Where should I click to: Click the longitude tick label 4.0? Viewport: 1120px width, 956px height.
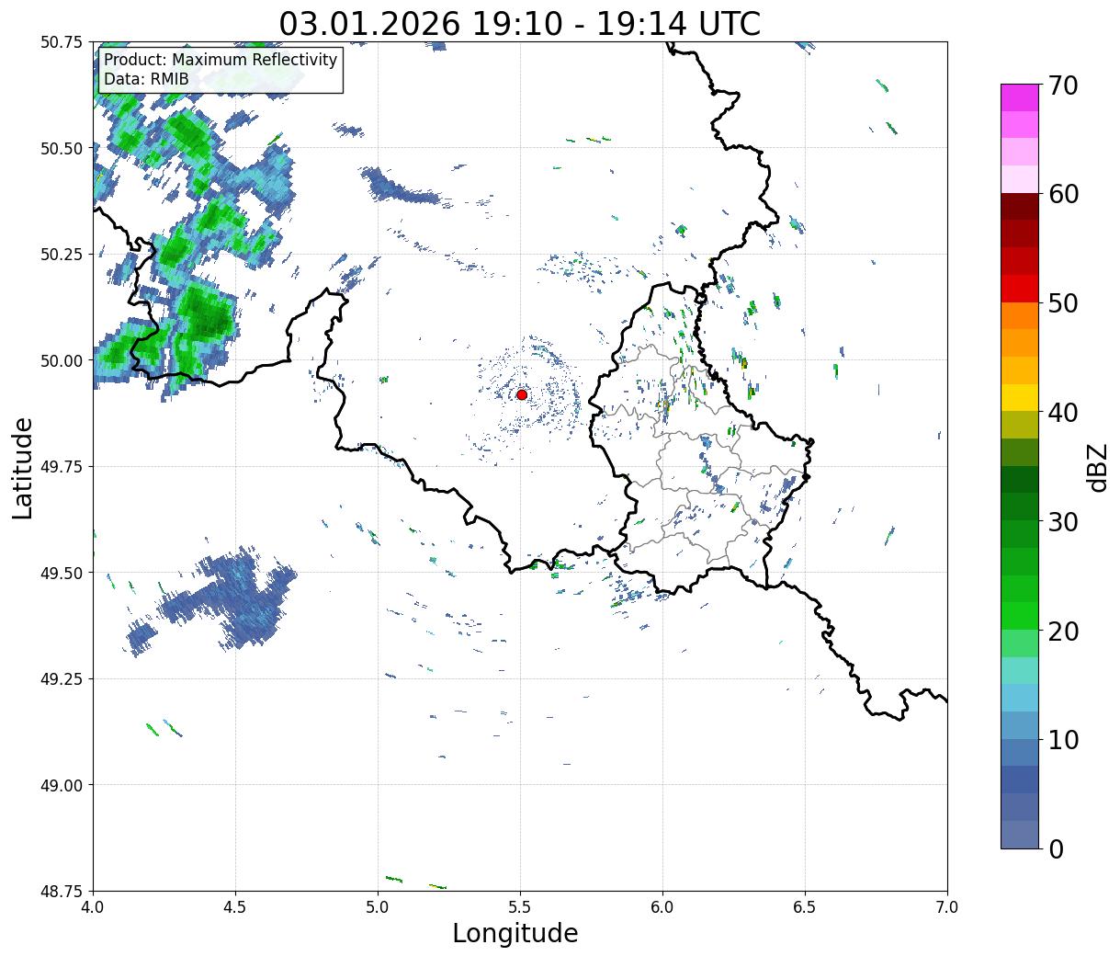93,907
